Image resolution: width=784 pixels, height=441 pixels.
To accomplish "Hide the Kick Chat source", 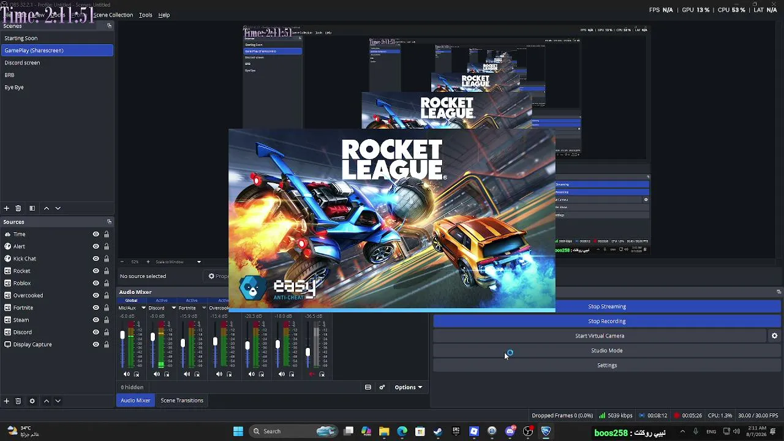I will pyautogui.click(x=96, y=258).
